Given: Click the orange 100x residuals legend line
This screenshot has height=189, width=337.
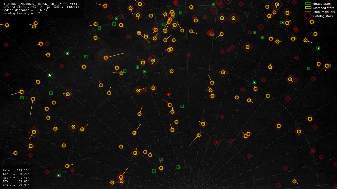Looking at the screenshot, I should (308, 12).
